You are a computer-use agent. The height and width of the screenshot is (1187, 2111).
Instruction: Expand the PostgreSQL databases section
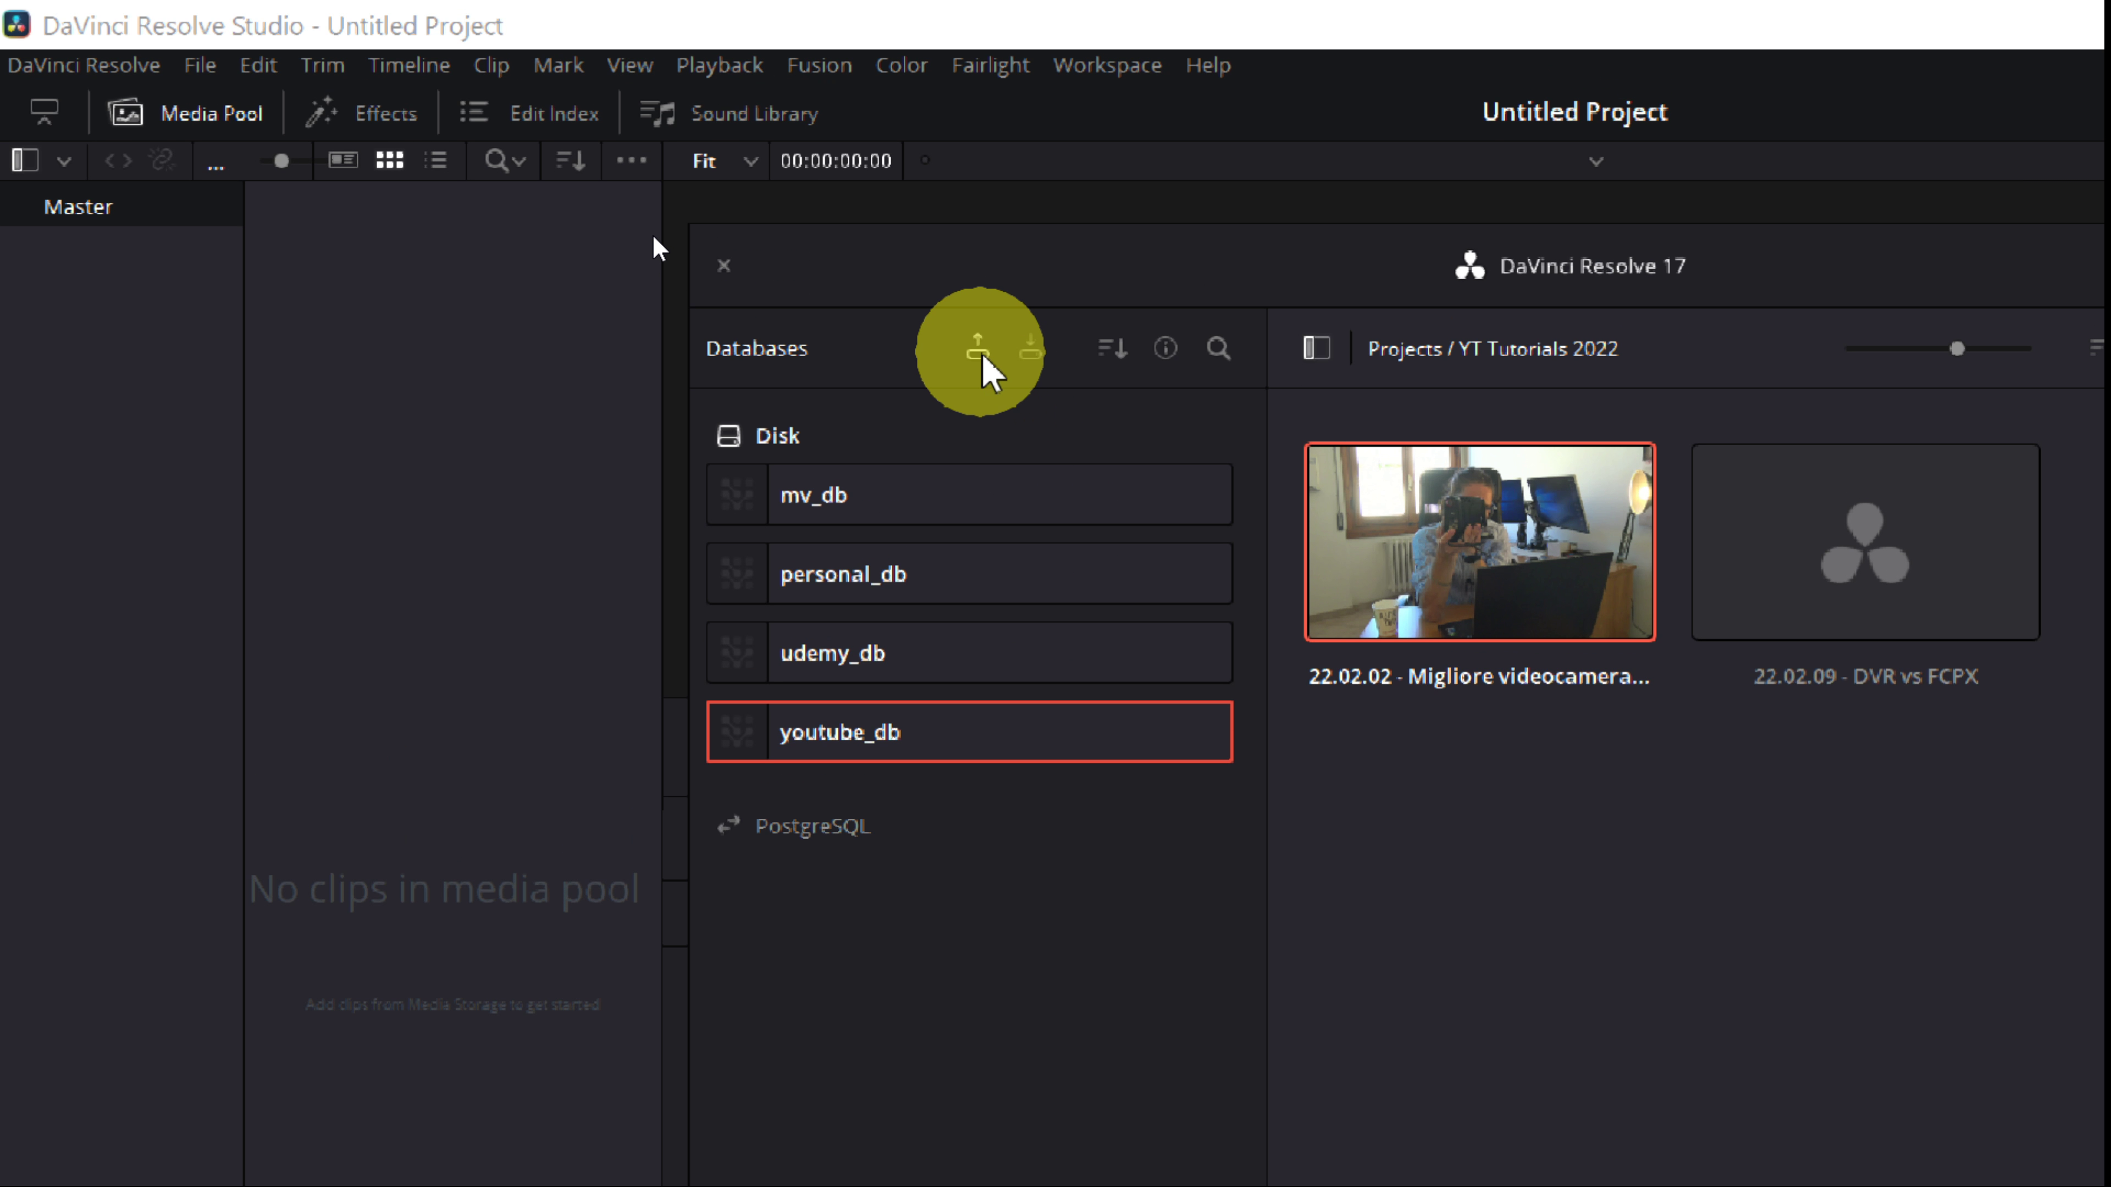(792, 826)
